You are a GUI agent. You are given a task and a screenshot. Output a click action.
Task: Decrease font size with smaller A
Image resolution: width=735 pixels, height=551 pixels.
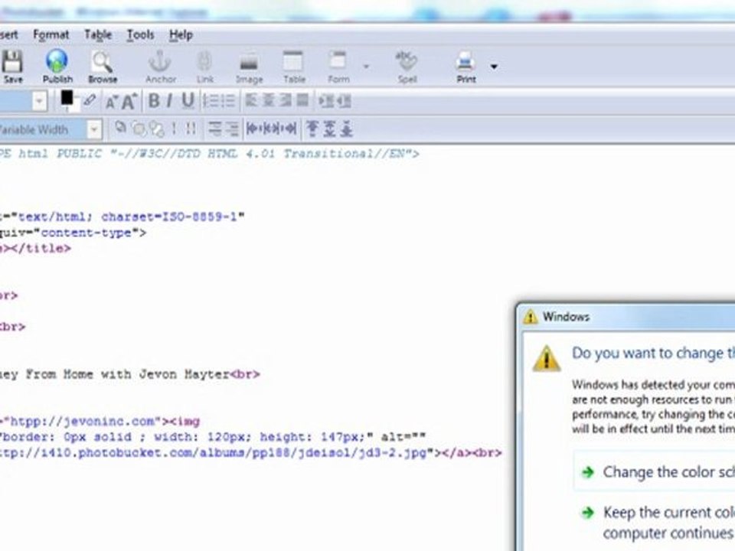pos(111,101)
